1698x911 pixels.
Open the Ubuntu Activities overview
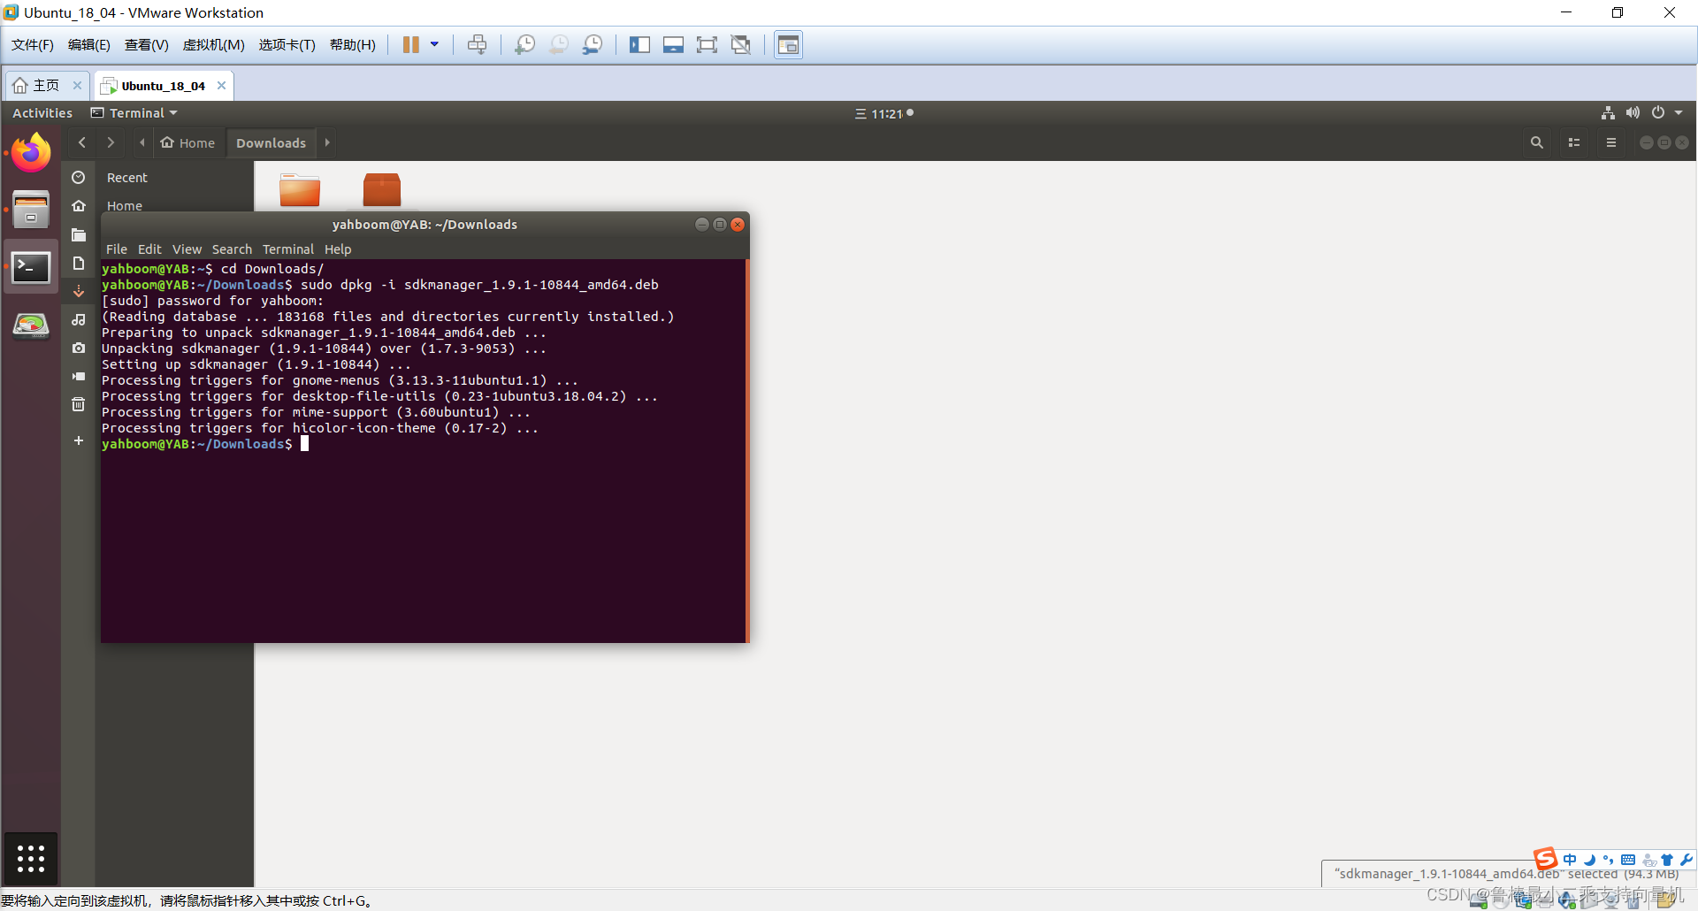[42, 113]
